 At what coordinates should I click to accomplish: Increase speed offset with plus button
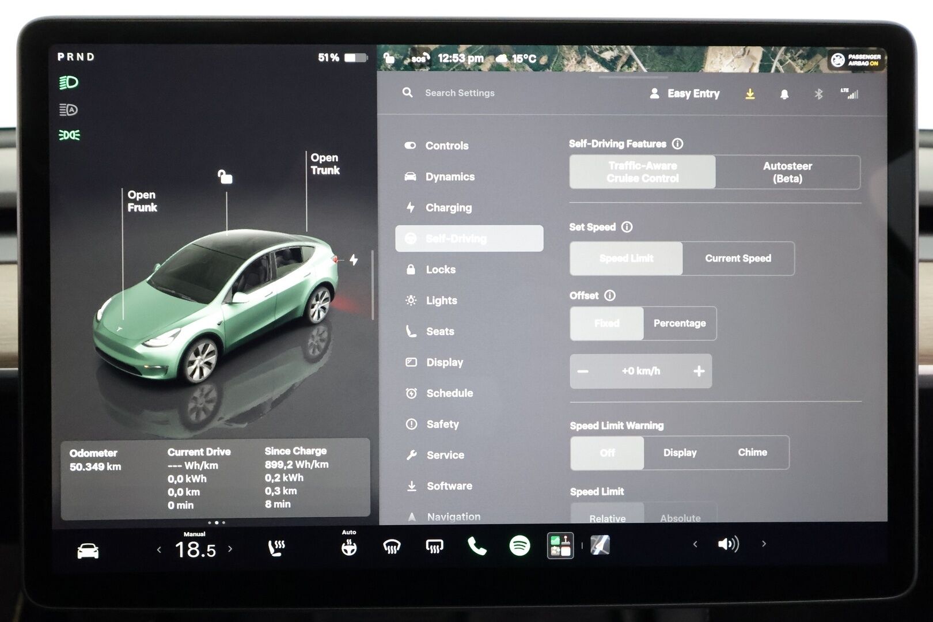click(x=699, y=371)
